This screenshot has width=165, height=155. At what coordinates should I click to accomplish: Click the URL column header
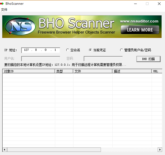click(x=157, y=71)
